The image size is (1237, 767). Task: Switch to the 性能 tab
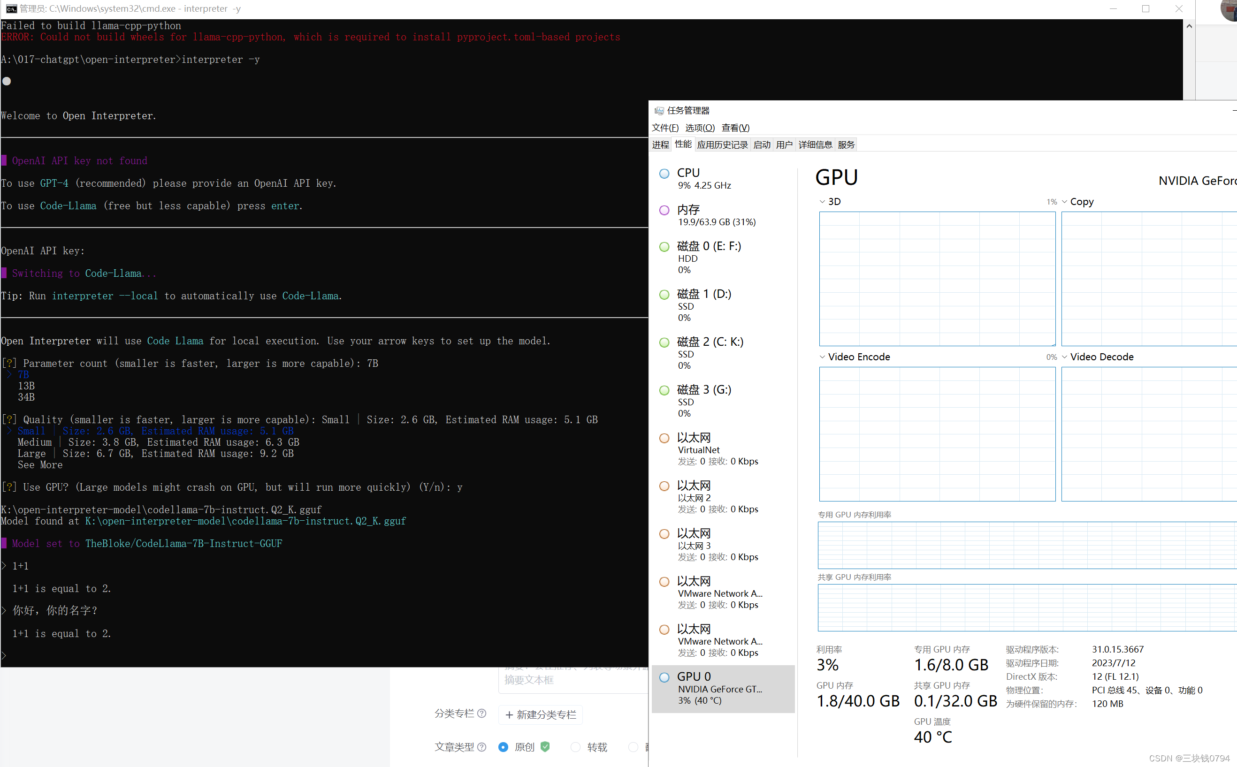[682, 144]
